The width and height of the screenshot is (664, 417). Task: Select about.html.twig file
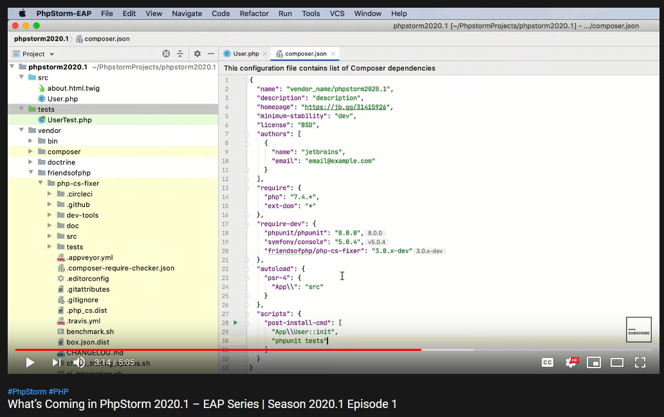pyautogui.click(x=73, y=88)
